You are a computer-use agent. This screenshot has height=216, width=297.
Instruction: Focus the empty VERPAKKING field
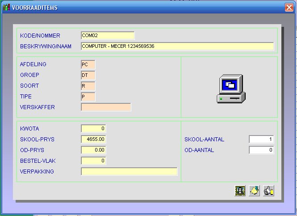click(x=129, y=172)
